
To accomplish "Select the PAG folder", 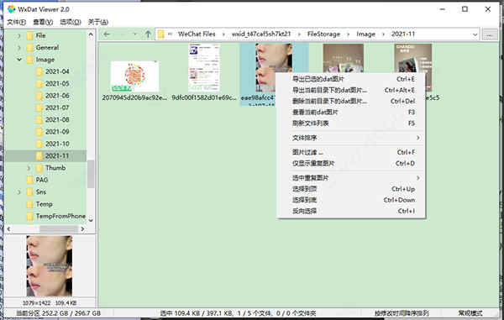I will tap(42, 180).
